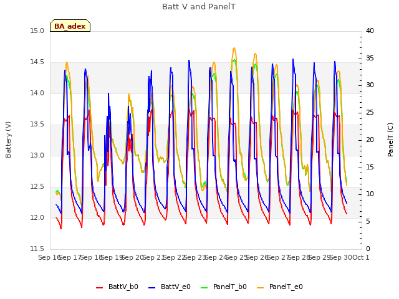This screenshot has height=299, width=399.
Task: Click the blue BattV_e0 legend swatch
Action: pos(151,288)
